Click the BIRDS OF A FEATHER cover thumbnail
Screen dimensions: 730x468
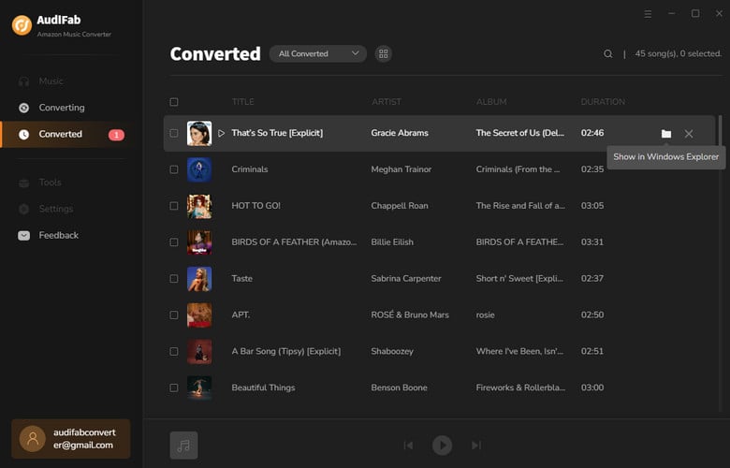199,242
